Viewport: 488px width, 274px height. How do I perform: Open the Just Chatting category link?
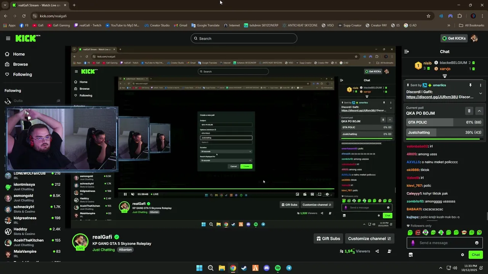coord(103,250)
